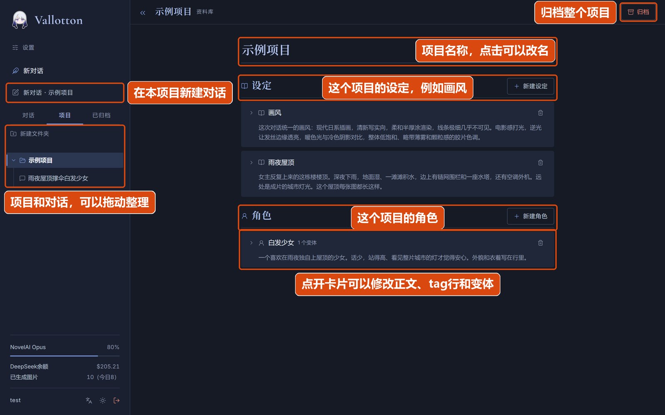
Task: Click the 雨夜屋顶 description text
Action: [x=400, y=182]
